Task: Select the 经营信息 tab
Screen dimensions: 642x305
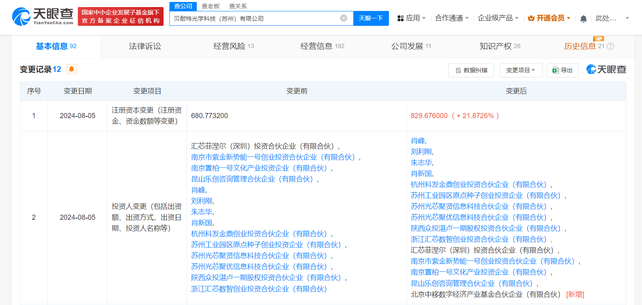Action: coord(322,46)
